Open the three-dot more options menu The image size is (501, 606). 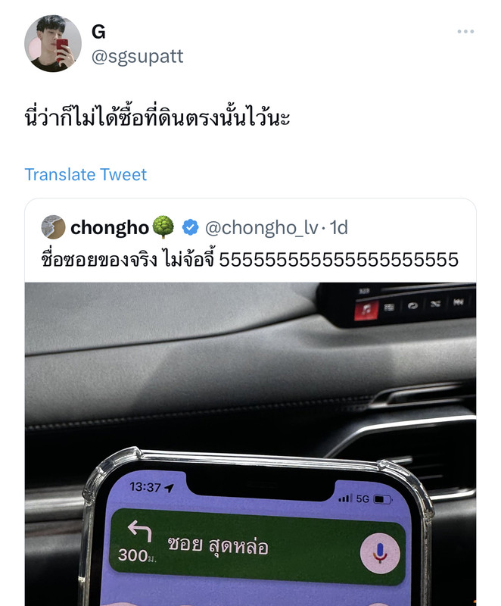pyautogui.click(x=465, y=31)
